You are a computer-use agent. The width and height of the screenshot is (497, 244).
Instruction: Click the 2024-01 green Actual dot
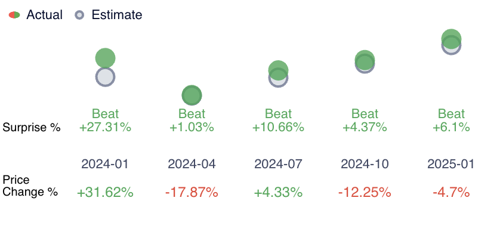click(x=105, y=57)
